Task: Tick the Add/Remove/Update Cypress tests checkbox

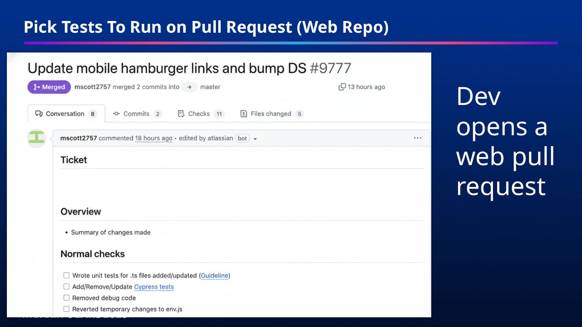Action: click(66, 287)
